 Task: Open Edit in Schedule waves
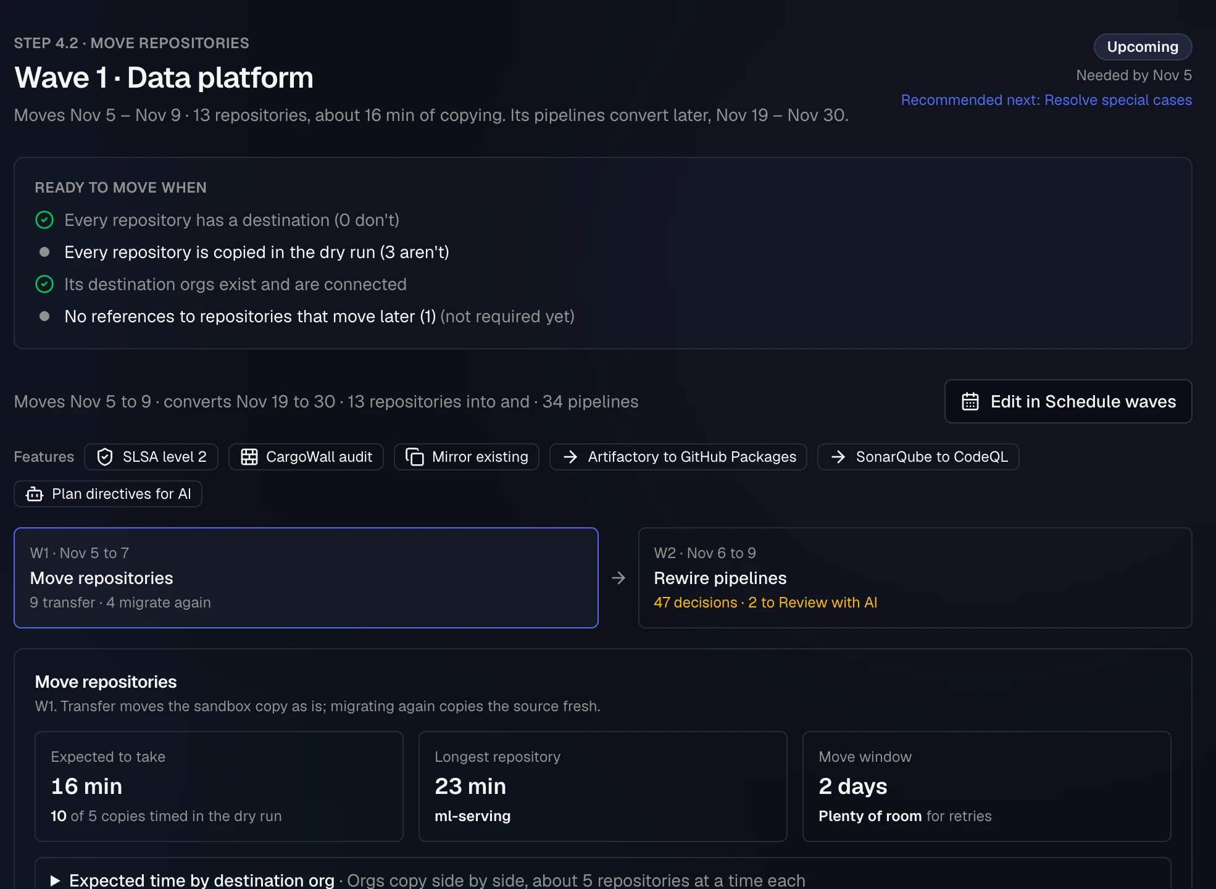(1068, 401)
